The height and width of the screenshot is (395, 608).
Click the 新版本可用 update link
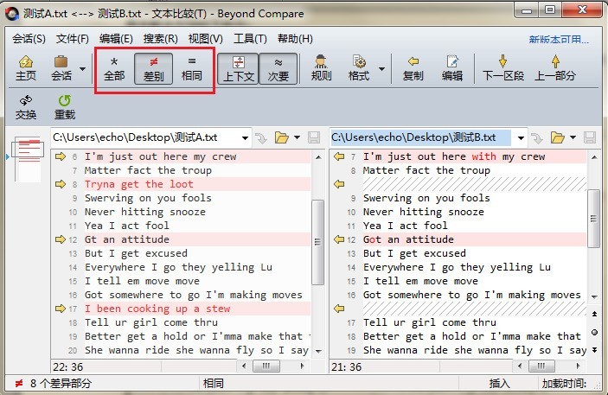click(559, 39)
